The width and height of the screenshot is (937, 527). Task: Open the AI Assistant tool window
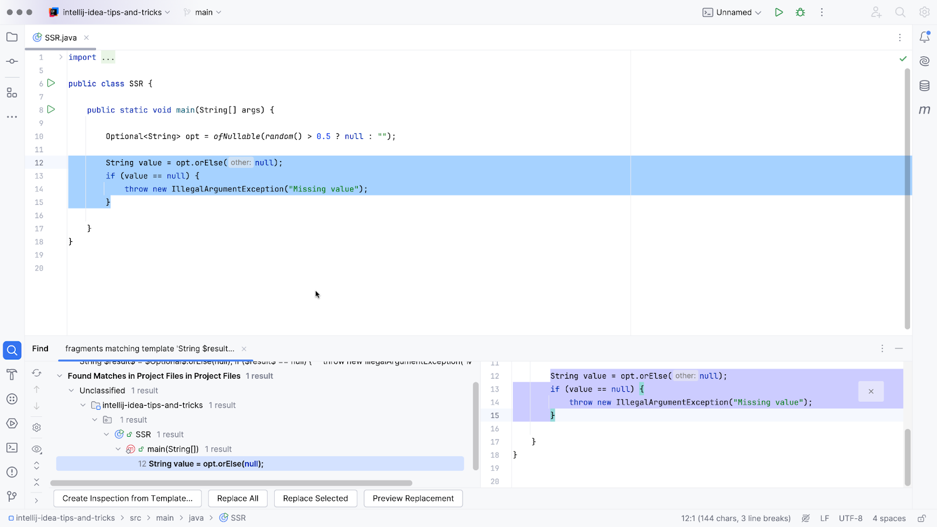pyautogui.click(x=924, y=61)
